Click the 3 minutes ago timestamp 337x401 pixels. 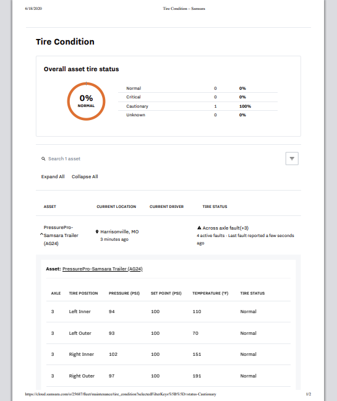click(114, 239)
